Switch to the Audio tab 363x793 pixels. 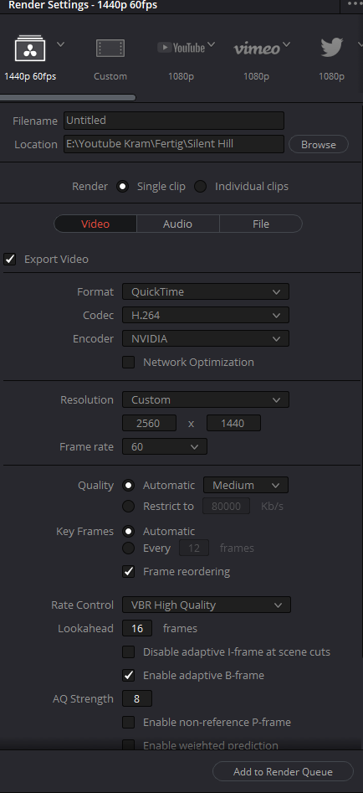click(x=177, y=224)
